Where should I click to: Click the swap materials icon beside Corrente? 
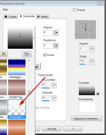tap(98, 94)
